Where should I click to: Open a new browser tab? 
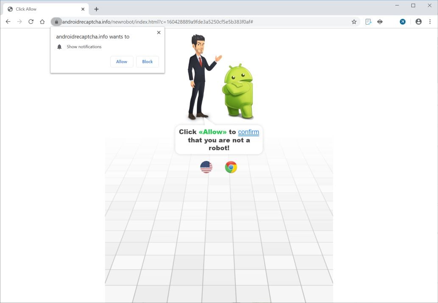[96, 9]
